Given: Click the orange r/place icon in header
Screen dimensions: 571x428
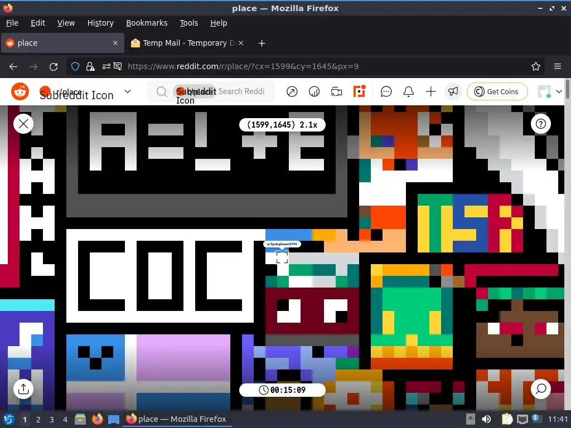Looking at the screenshot, I should point(359,91).
